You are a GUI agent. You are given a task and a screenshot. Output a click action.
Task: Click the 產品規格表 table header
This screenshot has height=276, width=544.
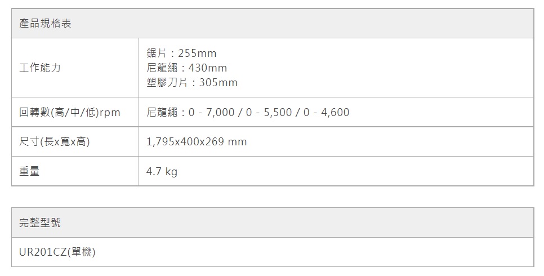click(x=45, y=24)
